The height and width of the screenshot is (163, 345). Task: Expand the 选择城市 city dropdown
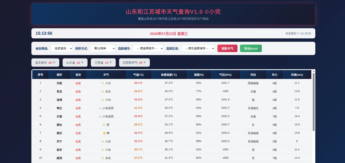[148, 48]
